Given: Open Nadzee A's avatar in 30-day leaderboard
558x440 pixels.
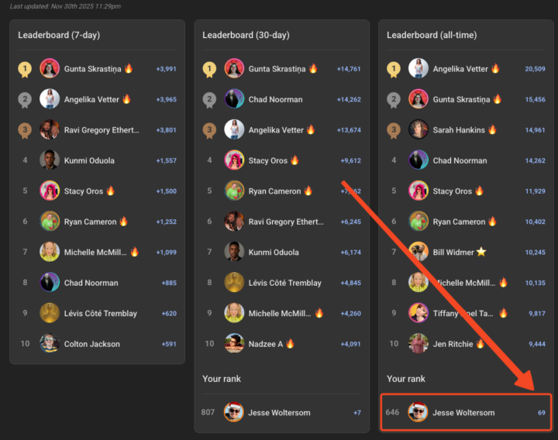Looking at the screenshot, I should [x=234, y=344].
